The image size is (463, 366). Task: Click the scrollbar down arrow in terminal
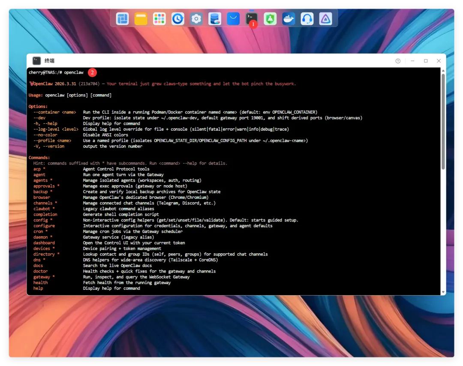443,292
